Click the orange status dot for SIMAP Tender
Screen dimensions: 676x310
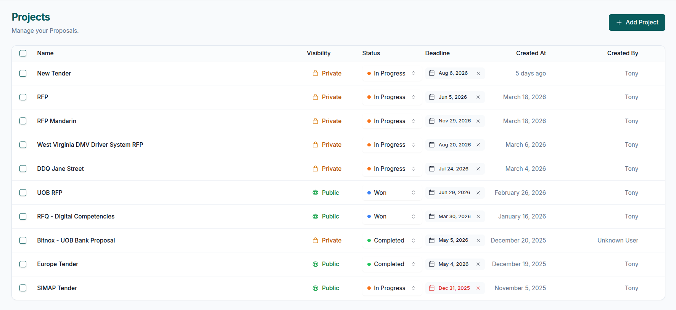point(369,288)
